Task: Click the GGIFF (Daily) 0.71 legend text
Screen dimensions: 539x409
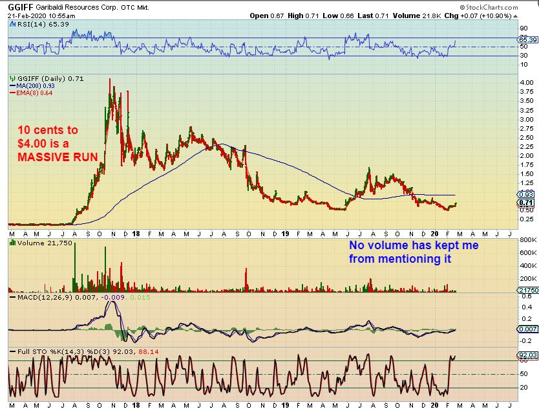Action: point(50,78)
